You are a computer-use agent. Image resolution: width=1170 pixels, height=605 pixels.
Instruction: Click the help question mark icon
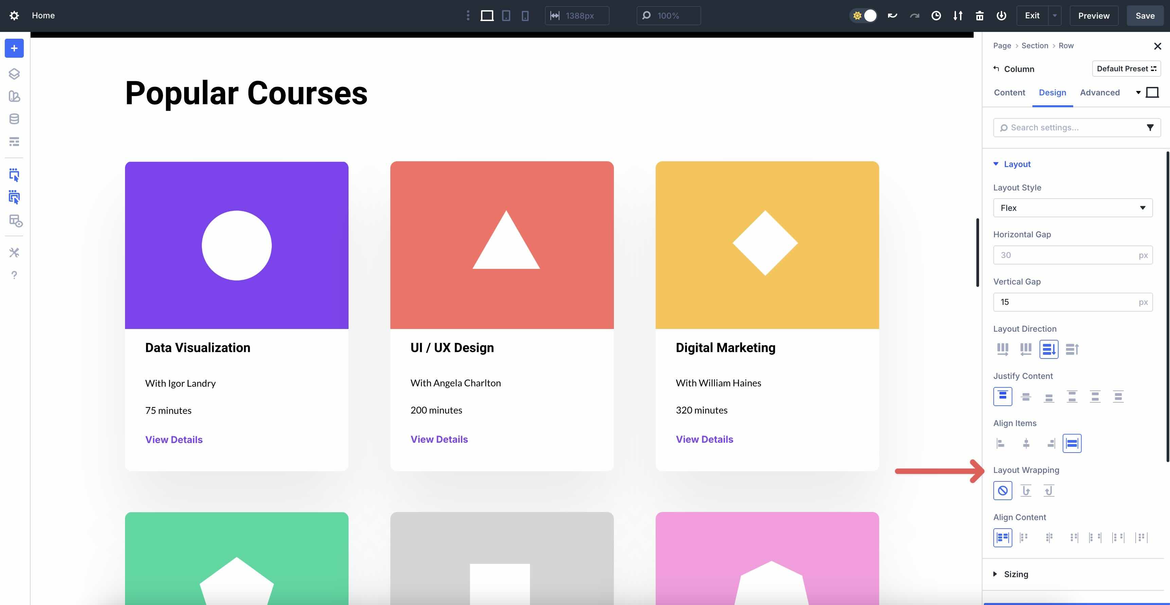pyautogui.click(x=14, y=275)
